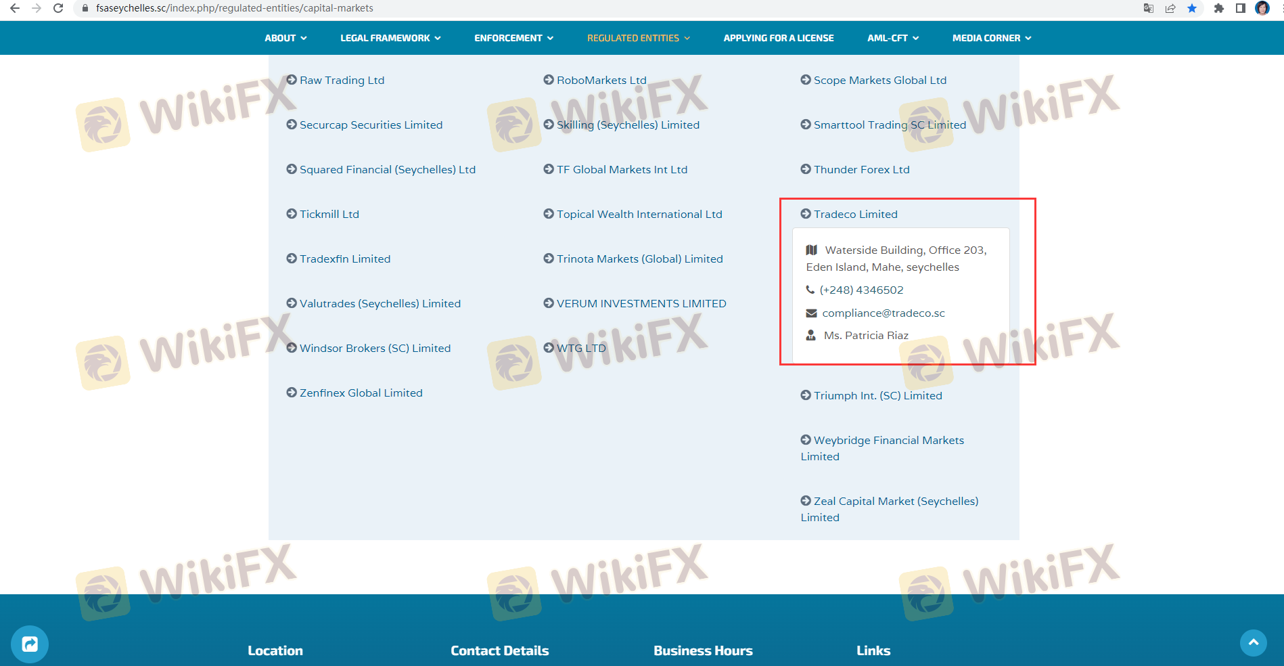Bookmark page with the star icon
Screen dimensions: 1284x666
(1191, 8)
